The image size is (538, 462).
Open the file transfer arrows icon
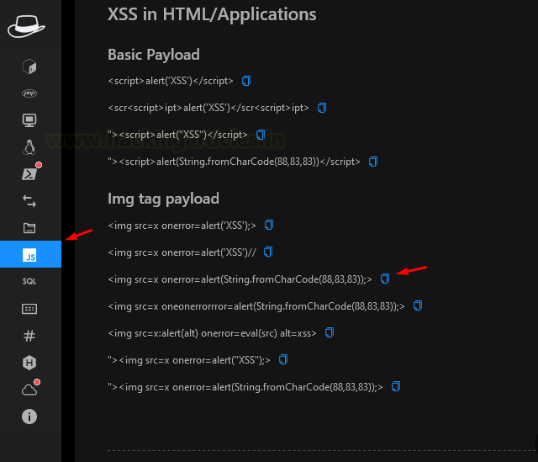point(29,201)
